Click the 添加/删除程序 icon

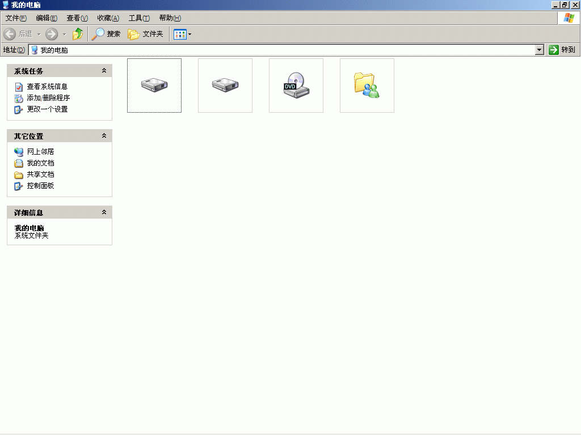(19, 99)
